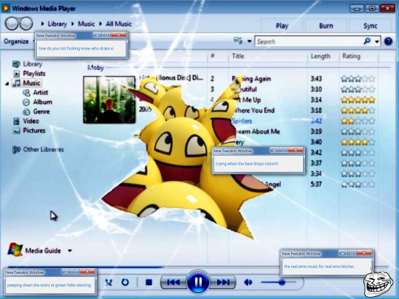
Task: Click the search magnifier icon
Action: [367, 41]
